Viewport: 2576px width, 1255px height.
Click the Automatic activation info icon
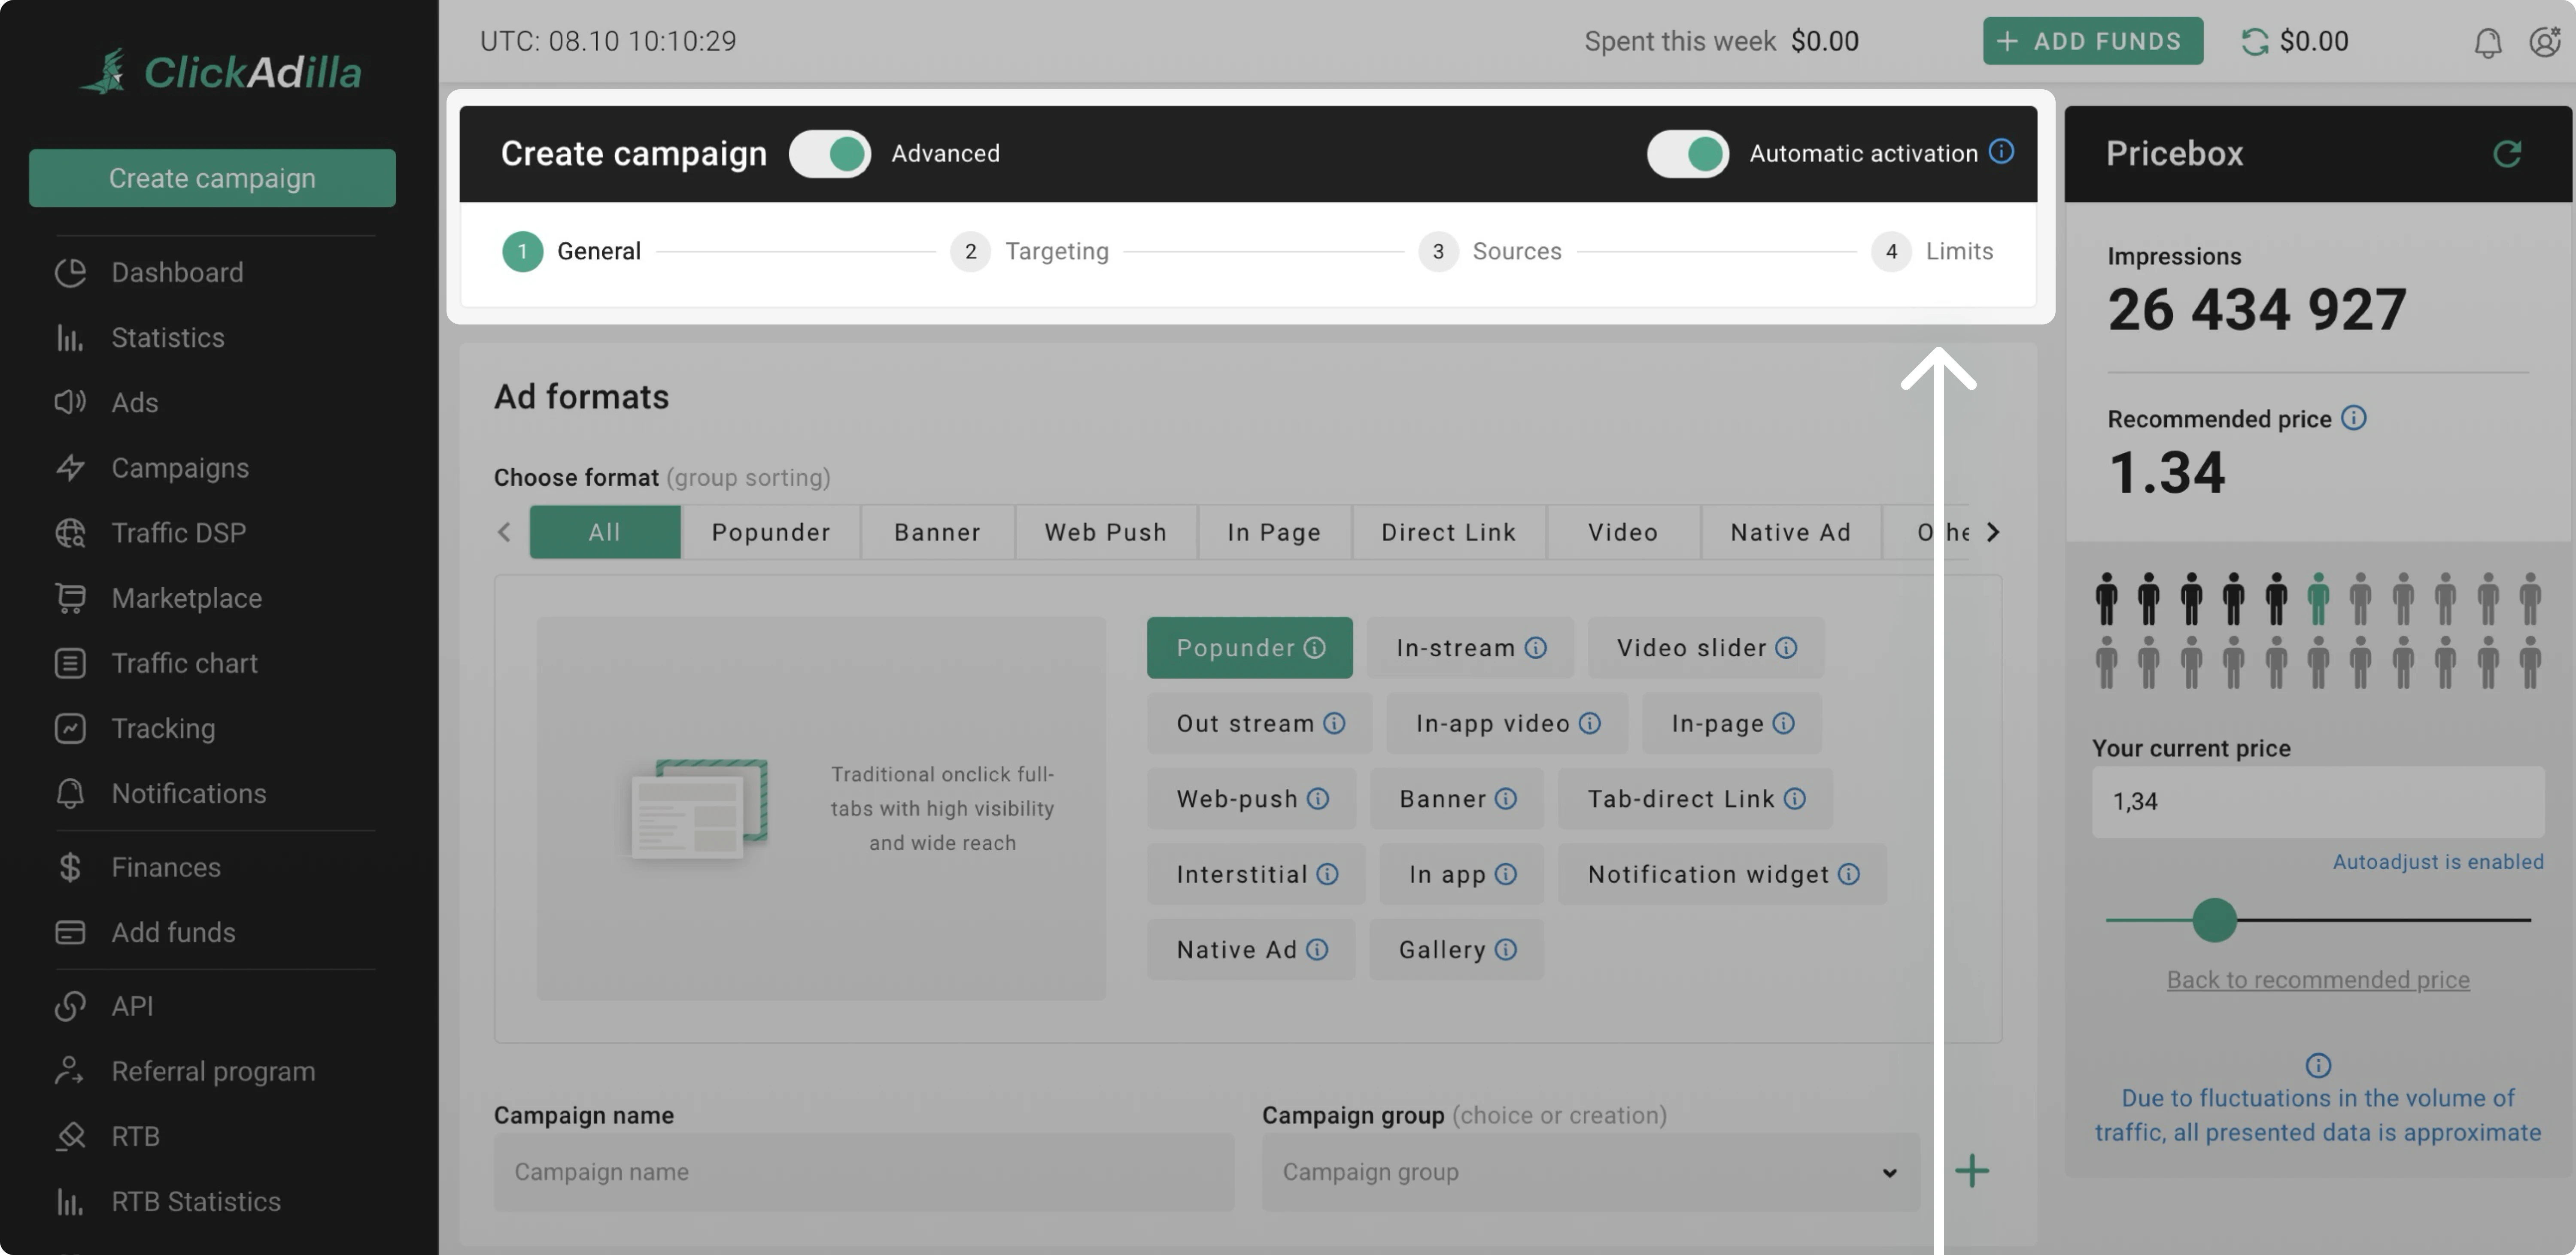[x=2001, y=152]
